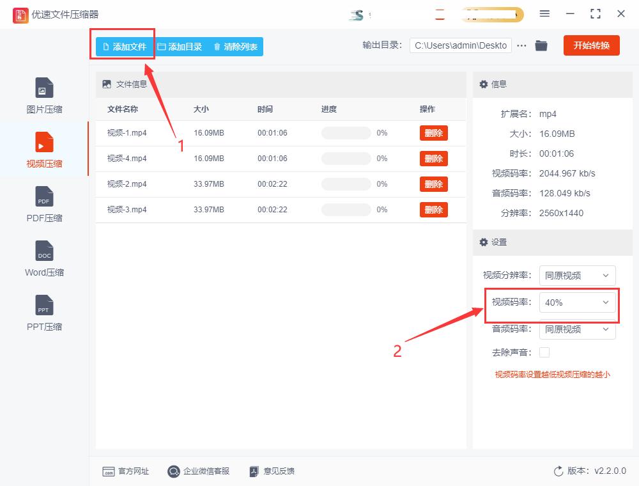Open the hamburger menu icon top right
This screenshot has width=639, height=486.
click(x=545, y=13)
